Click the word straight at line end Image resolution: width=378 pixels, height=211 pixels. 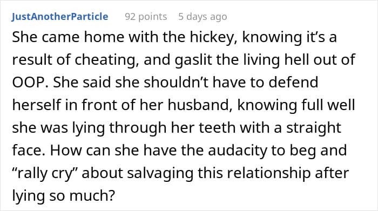[x=313, y=128]
